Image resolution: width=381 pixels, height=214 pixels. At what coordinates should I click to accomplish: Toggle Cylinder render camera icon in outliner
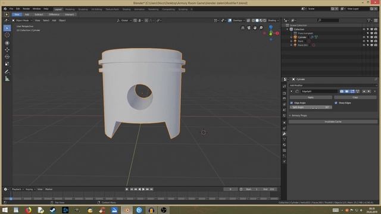tap(376, 37)
